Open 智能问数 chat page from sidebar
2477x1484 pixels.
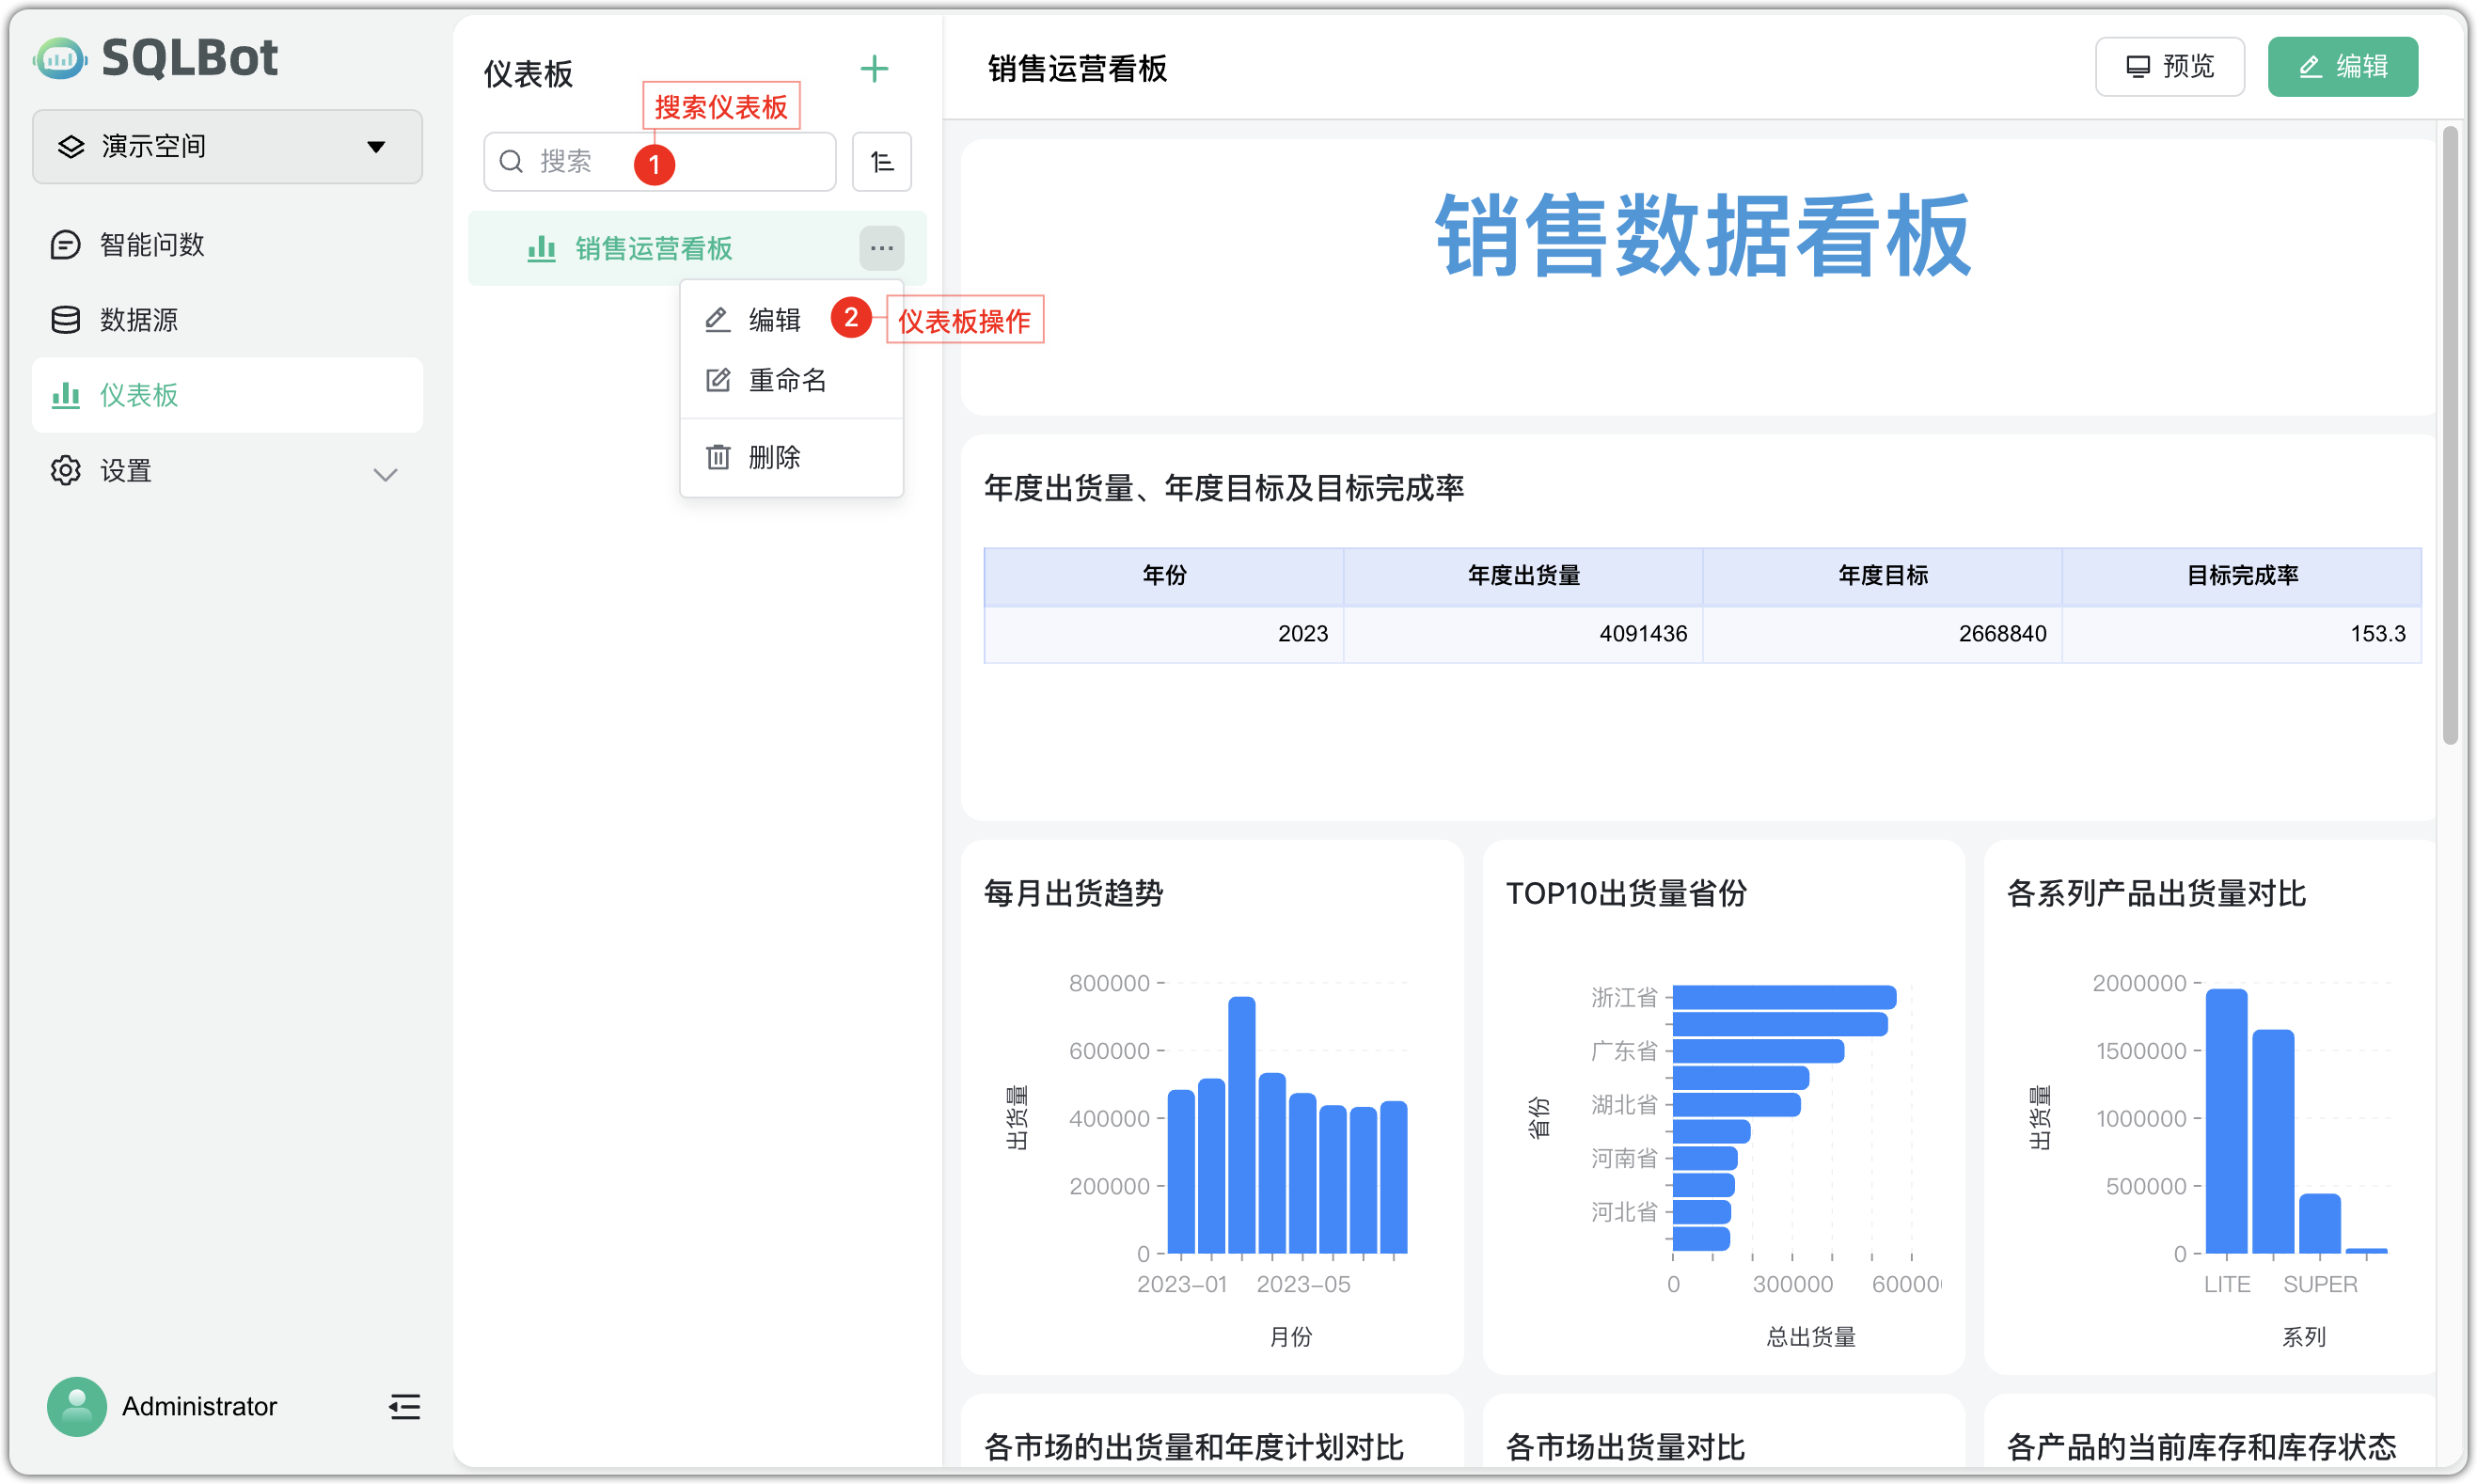(152, 244)
